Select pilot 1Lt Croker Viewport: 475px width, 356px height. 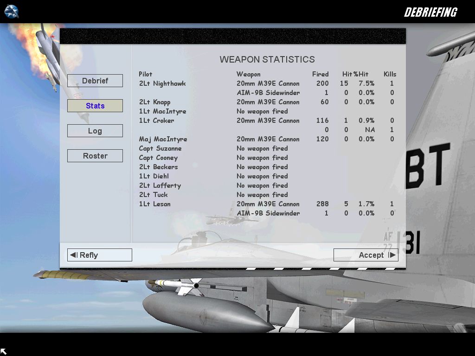pyautogui.click(x=157, y=121)
